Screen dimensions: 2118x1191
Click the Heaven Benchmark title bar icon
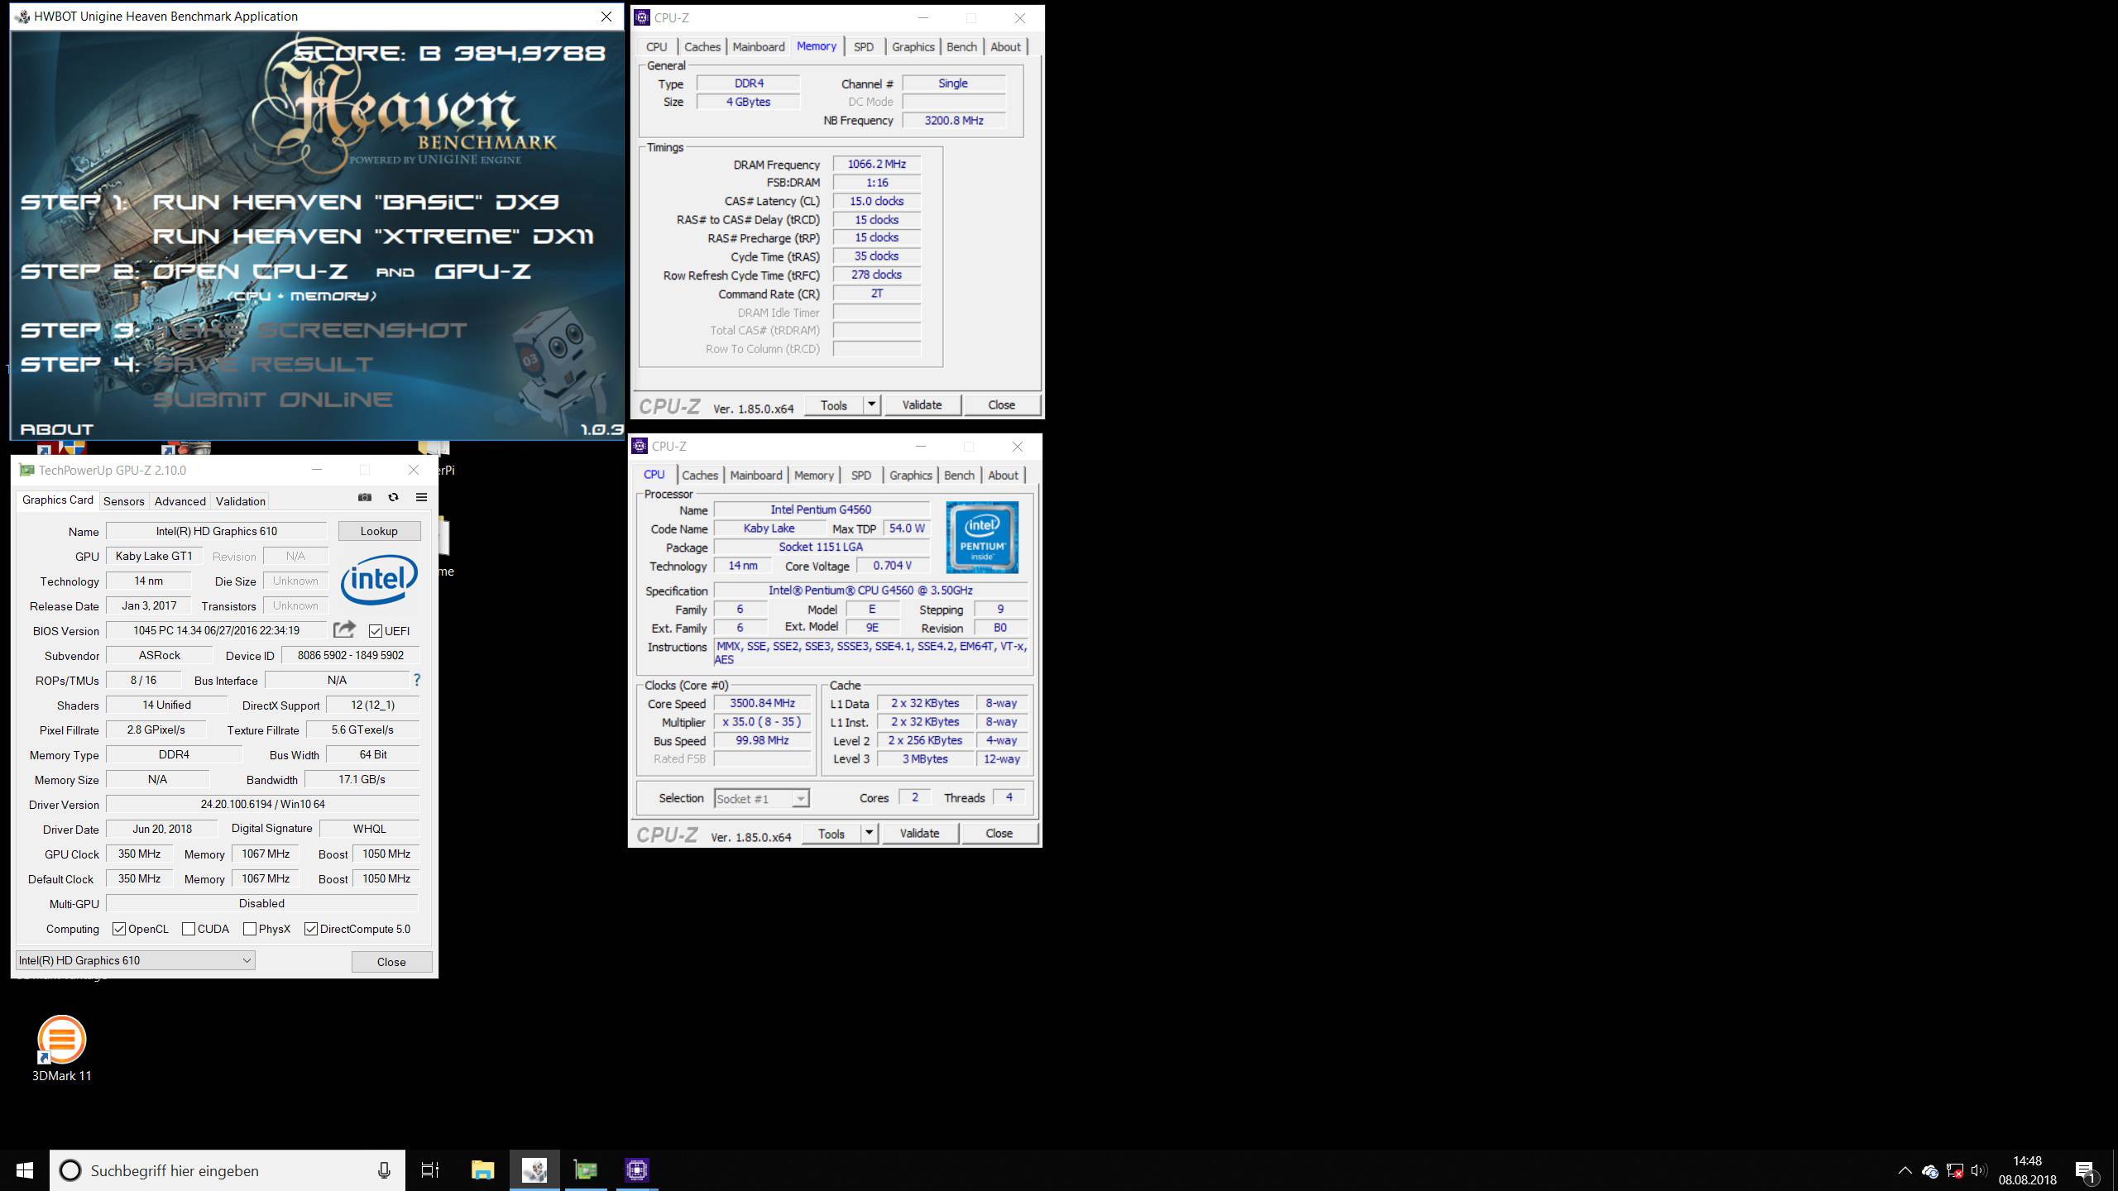(x=22, y=16)
